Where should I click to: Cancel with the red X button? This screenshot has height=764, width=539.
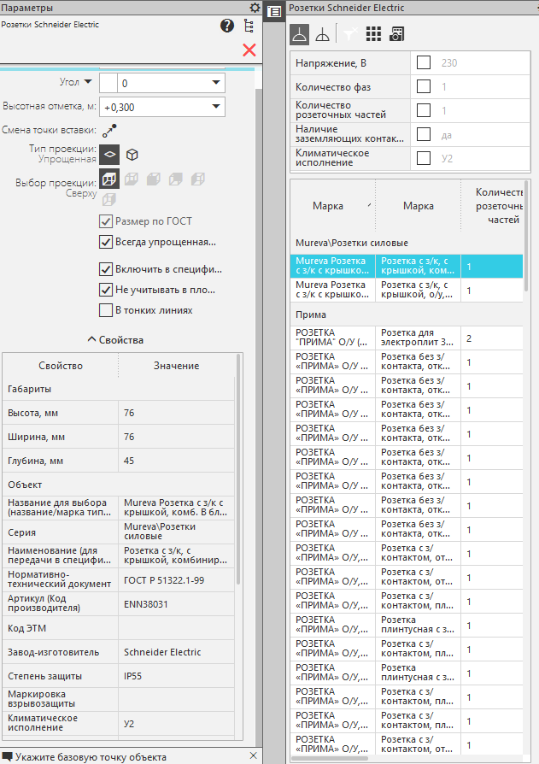point(249,50)
